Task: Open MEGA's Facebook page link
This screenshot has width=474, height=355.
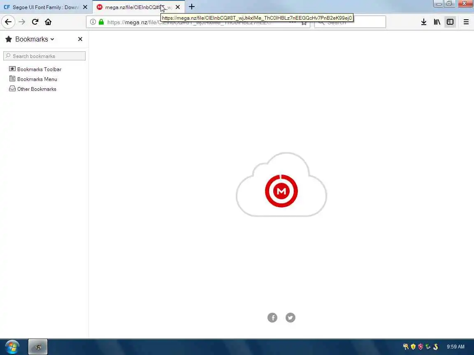Action: (272, 318)
